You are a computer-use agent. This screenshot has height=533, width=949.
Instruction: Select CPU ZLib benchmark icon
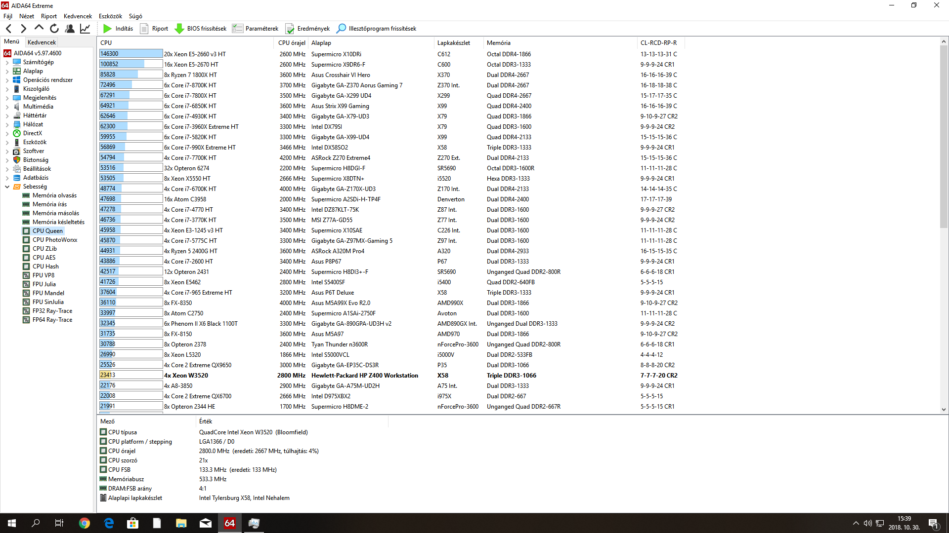pyautogui.click(x=26, y=249)
